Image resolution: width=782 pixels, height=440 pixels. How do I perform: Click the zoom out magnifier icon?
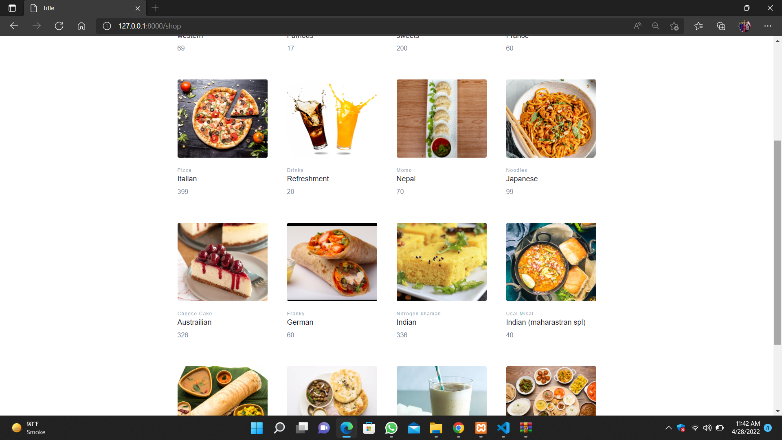656,26
